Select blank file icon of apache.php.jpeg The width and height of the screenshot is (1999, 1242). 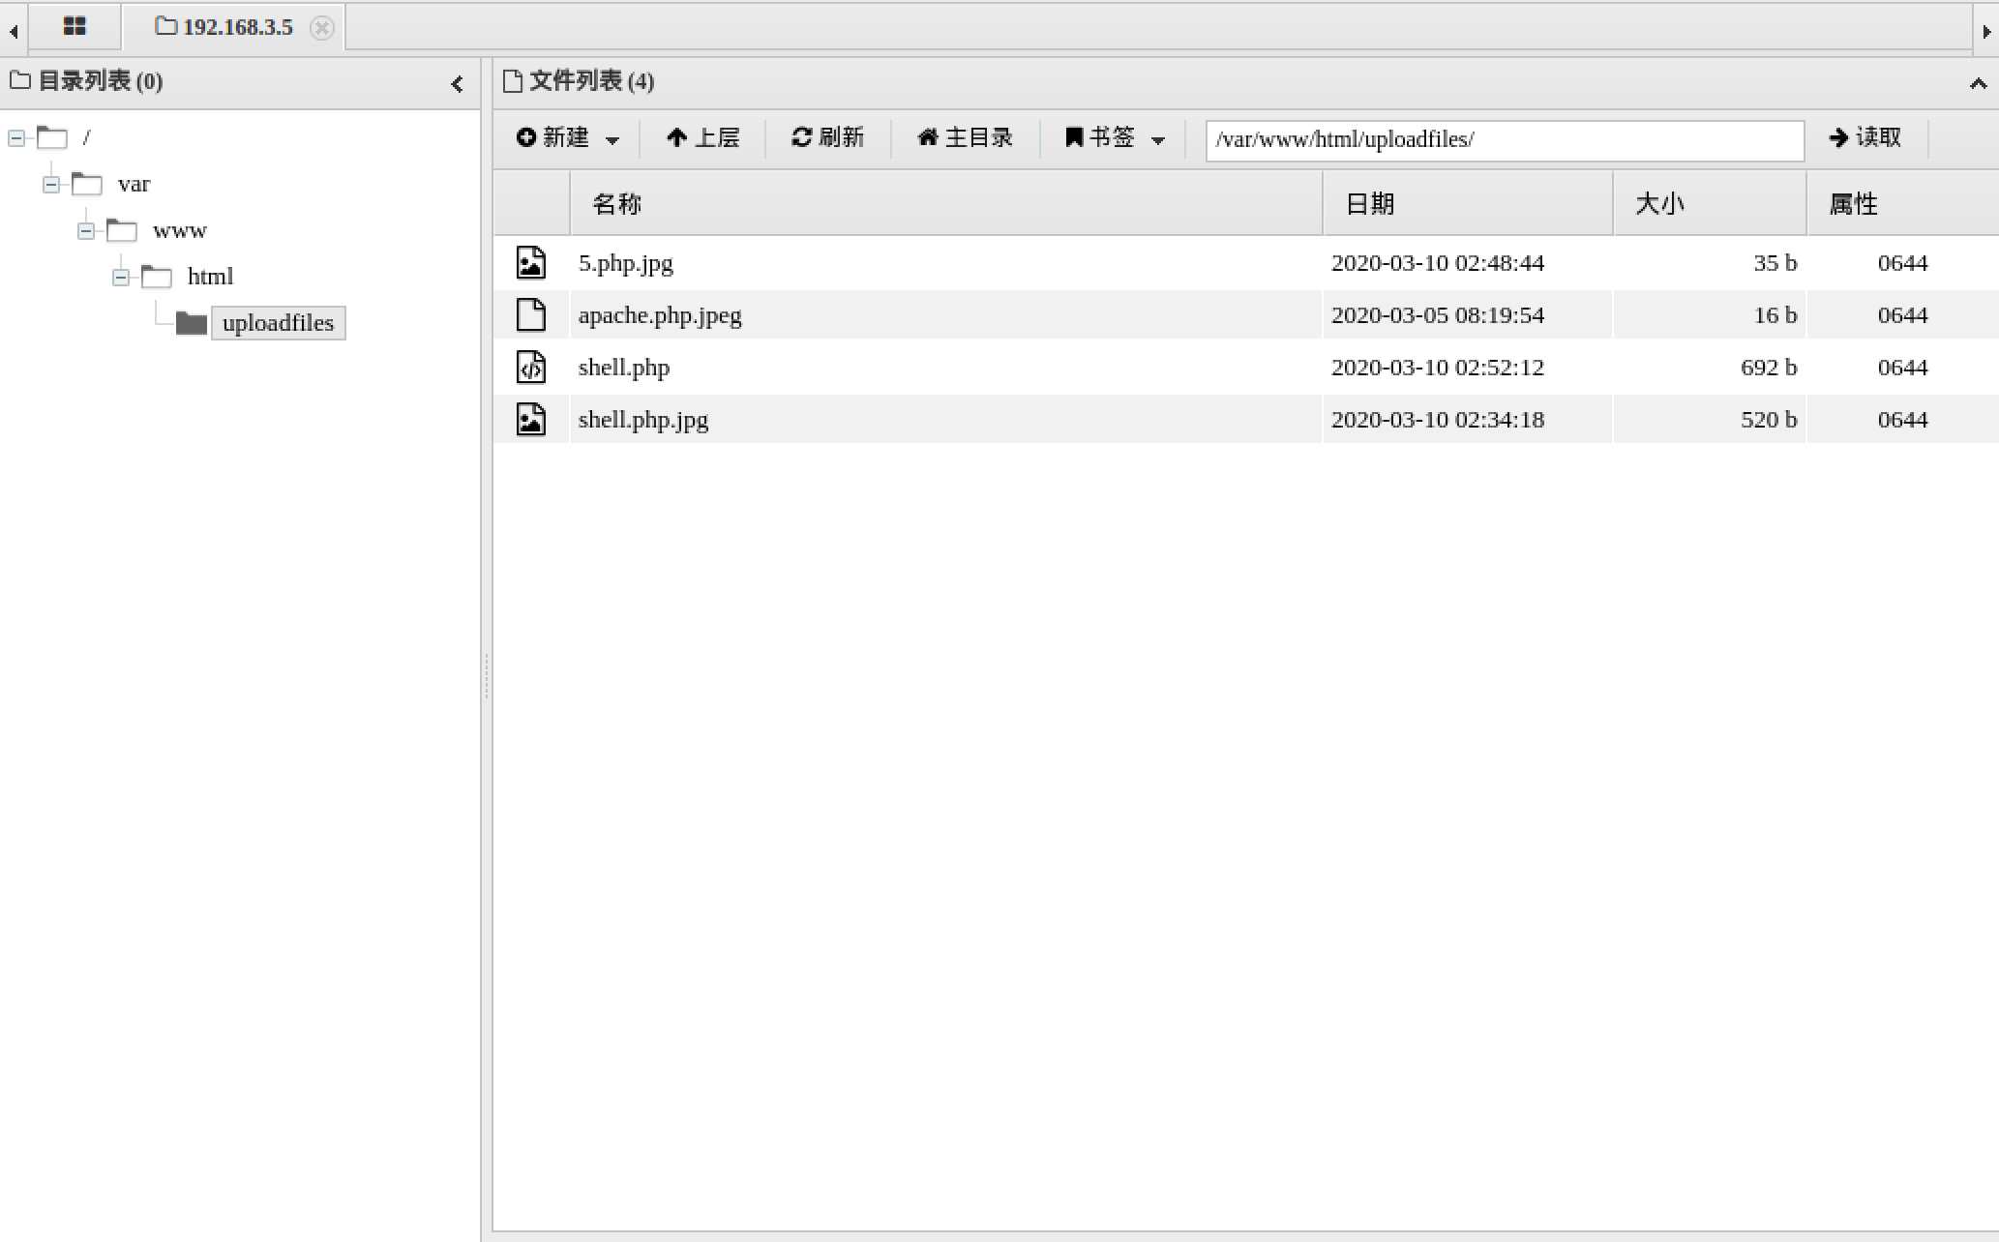pyautogui.click(x=531, y=315)
